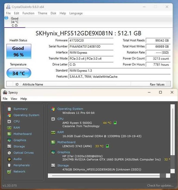Click the drive icon beside Storage summary heading
178x190 pixels.
pos(53,166)
